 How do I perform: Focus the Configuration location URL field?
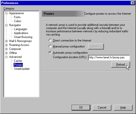pyautogui.click(x=109, y=58)
